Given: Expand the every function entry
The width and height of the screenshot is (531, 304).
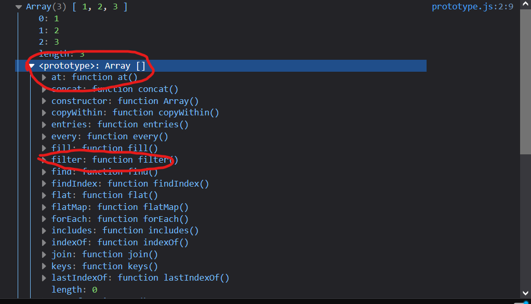Looking at the screenshot, I should pyautogui.click(x=44, y=137).
